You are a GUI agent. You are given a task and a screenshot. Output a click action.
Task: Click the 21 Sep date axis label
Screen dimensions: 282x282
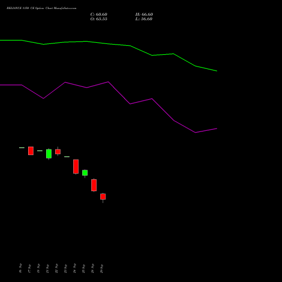[x=47, y=268]
